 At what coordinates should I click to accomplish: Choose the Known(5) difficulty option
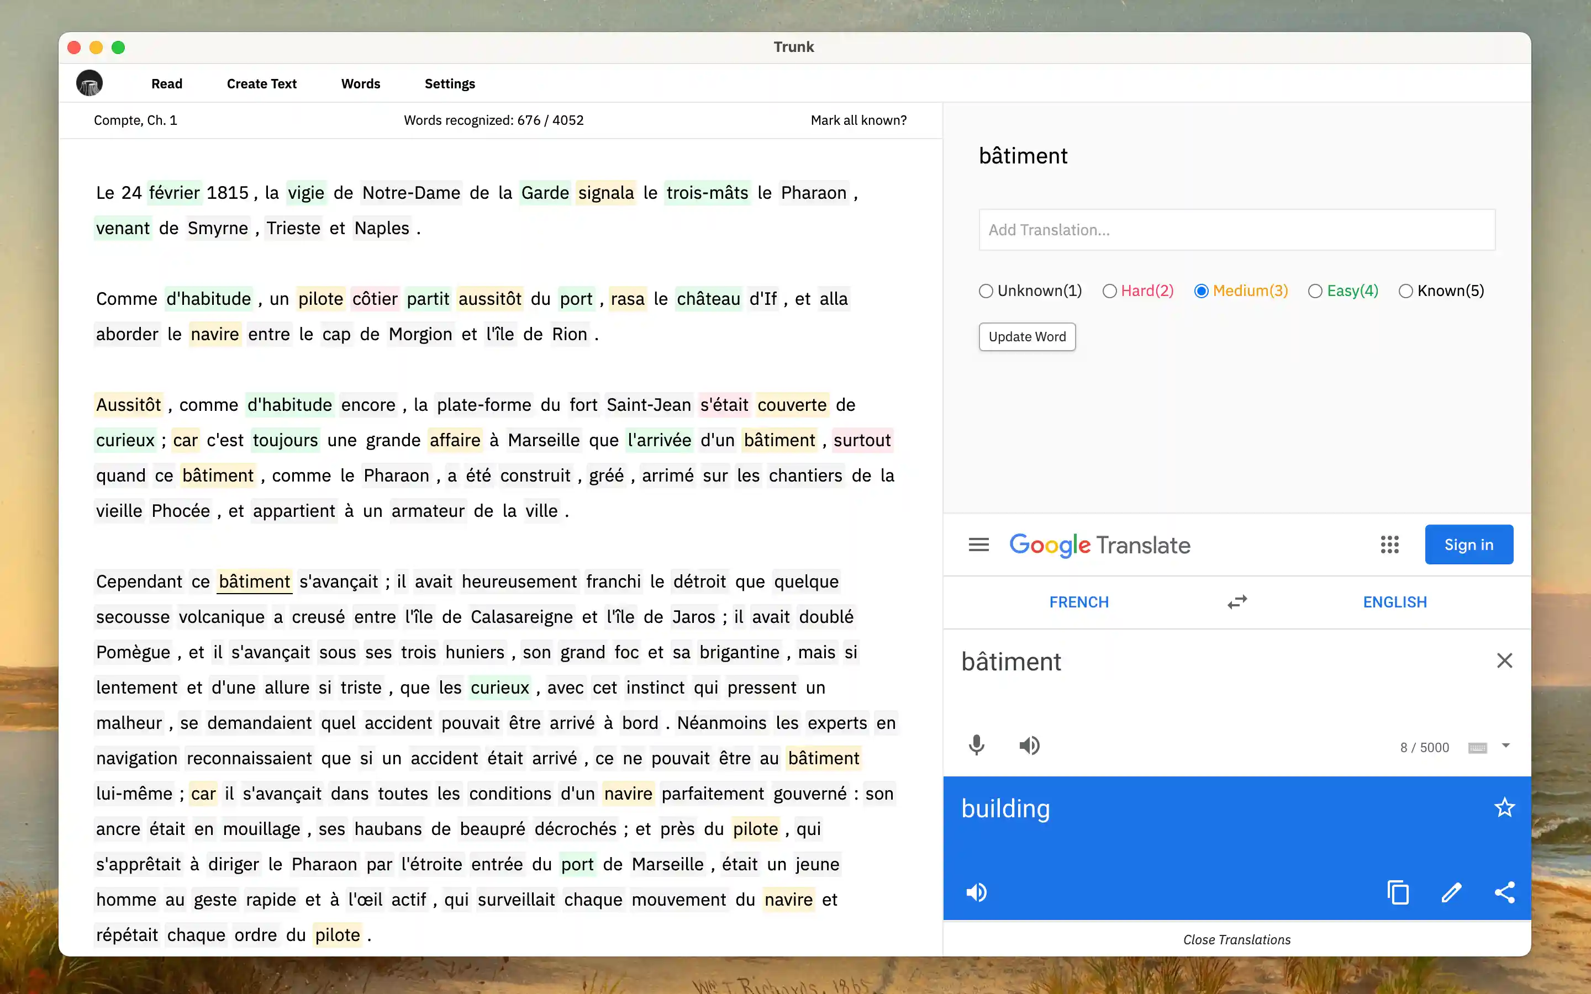pyautogui.click(x=1405, y=291)
